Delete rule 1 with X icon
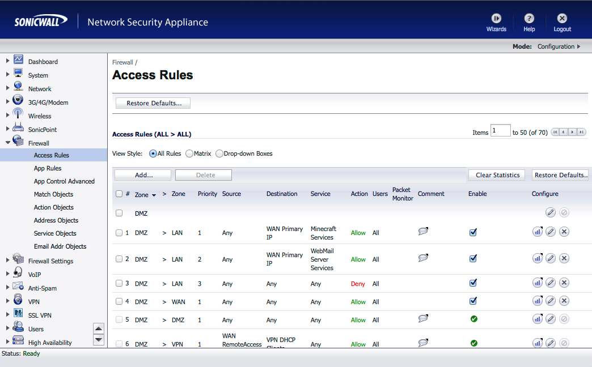The width and height of the screenshot is (592, 367). coord(564,232)
